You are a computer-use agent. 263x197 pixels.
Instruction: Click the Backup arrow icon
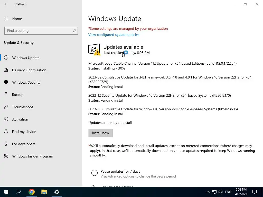coord(6,95)
